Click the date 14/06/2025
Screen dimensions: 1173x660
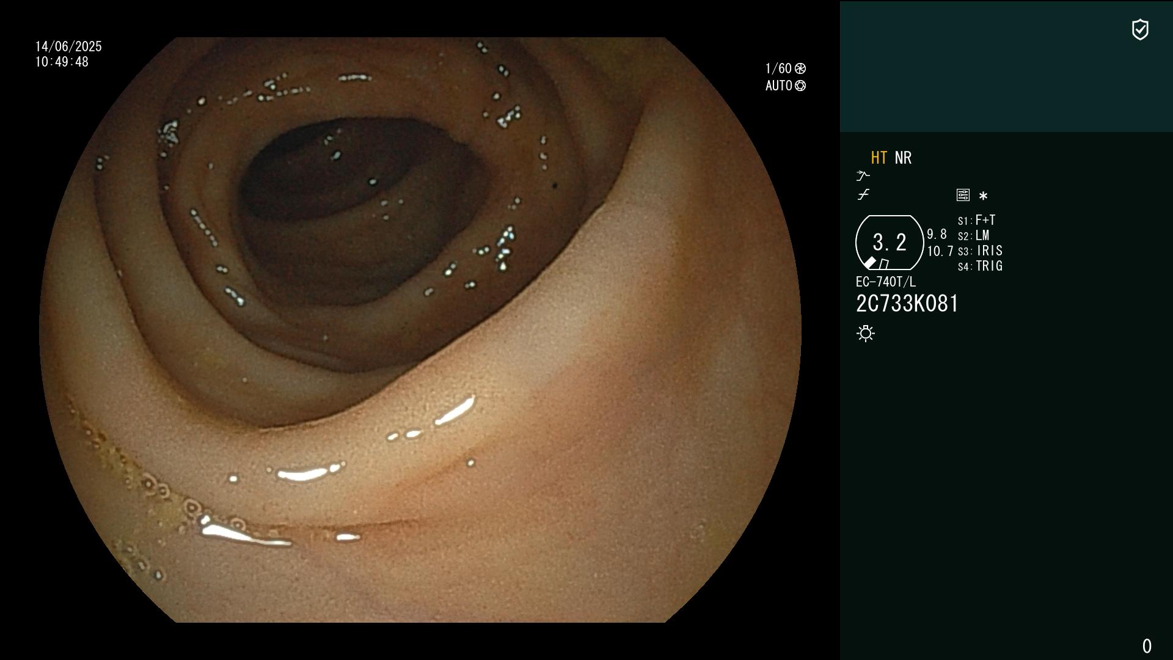[x=68, y=46]
